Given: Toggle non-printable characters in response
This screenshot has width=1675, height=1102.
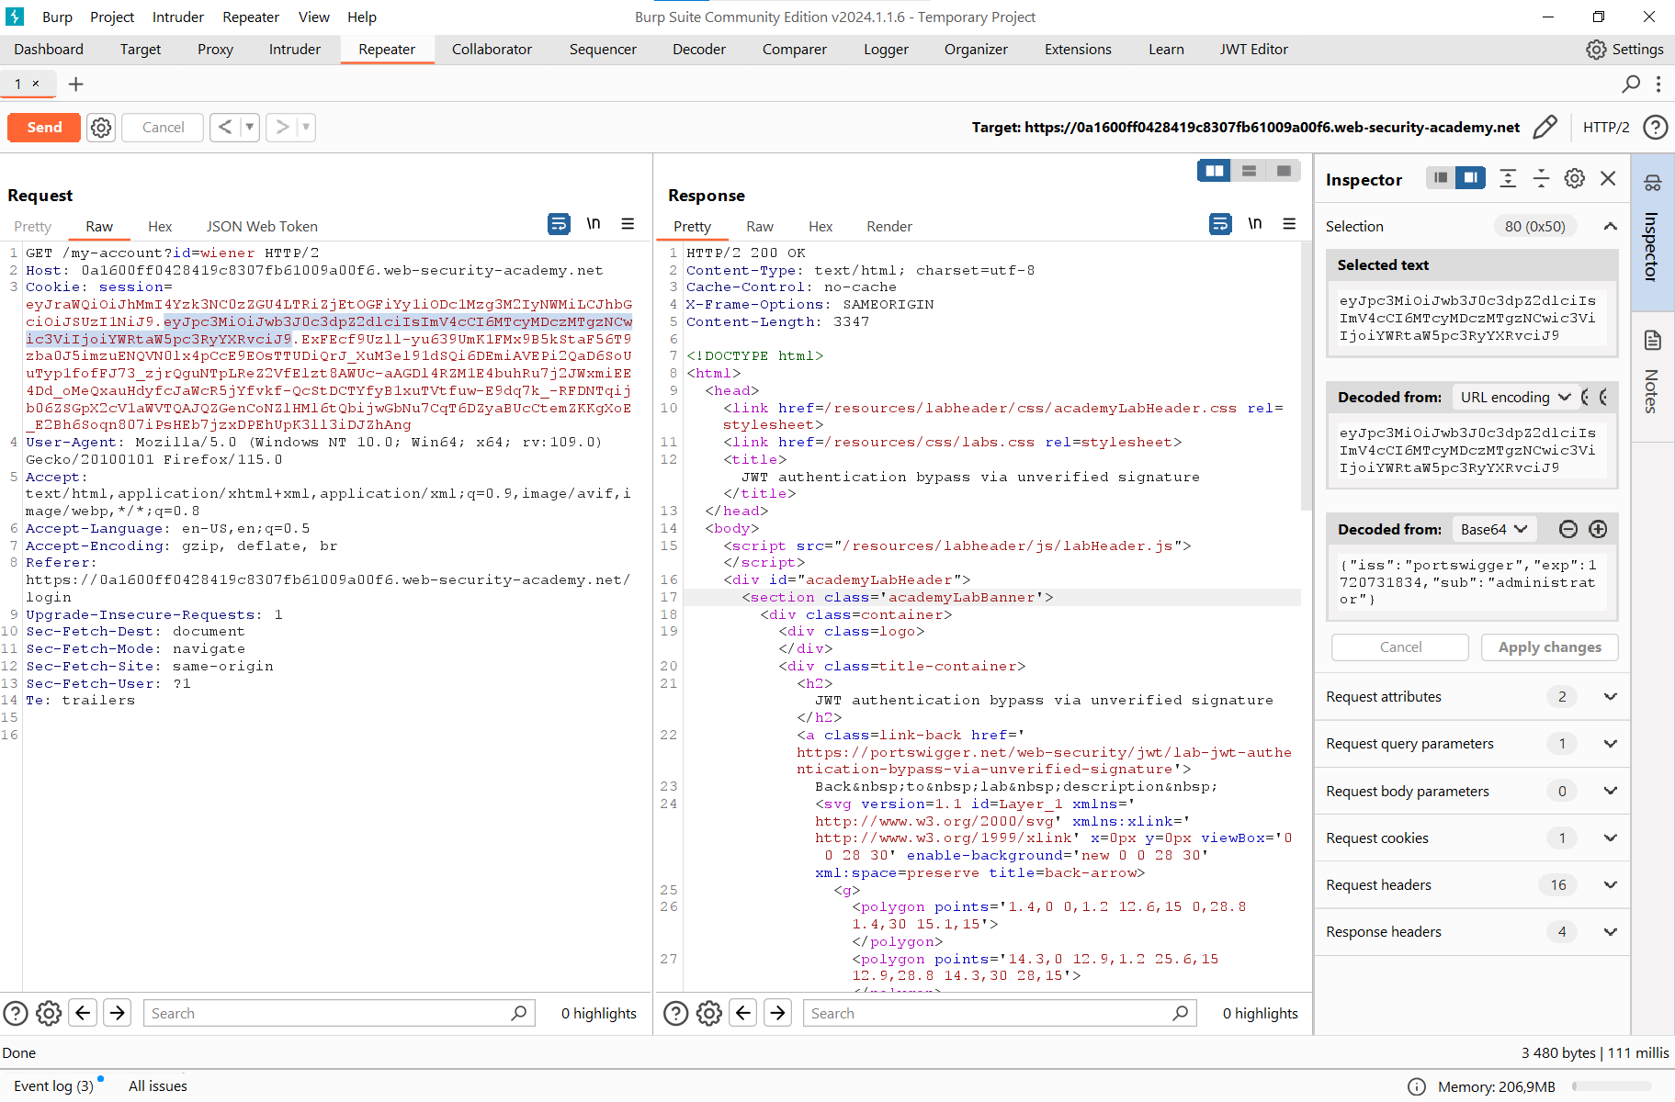Looking at the screenshot, I should coord(1255,224).
